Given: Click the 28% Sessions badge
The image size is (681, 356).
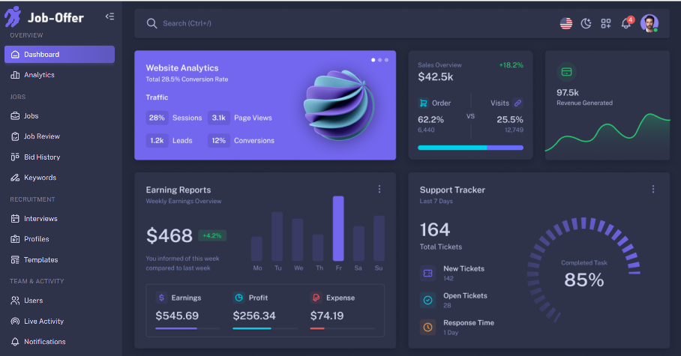Looking at the screenshot, I should click(x=157, y=118).
